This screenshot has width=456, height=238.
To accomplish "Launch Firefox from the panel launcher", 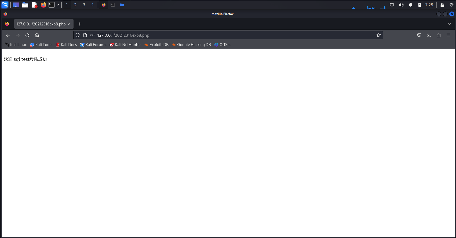I will click(43, 5).
